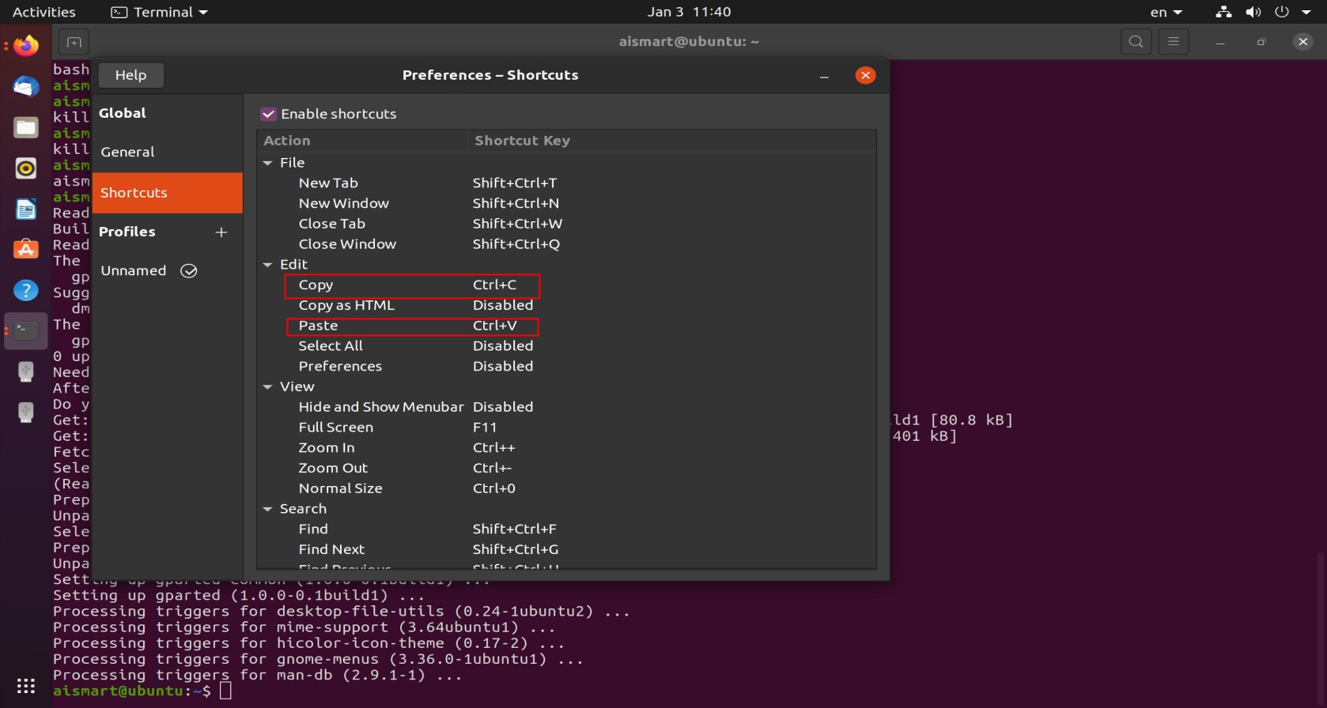Viewport: 1327px width, 708px height.
Task: Click the new tab icon in terminal
Action: click(74, 42)
